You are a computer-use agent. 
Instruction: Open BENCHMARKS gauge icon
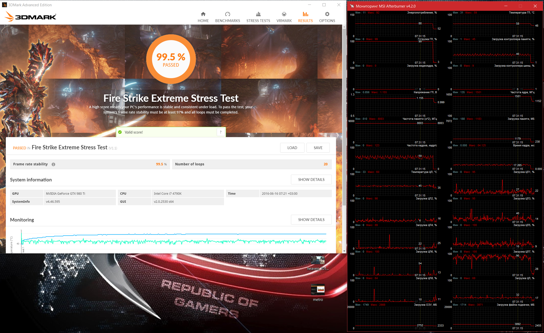coord(227,14)
